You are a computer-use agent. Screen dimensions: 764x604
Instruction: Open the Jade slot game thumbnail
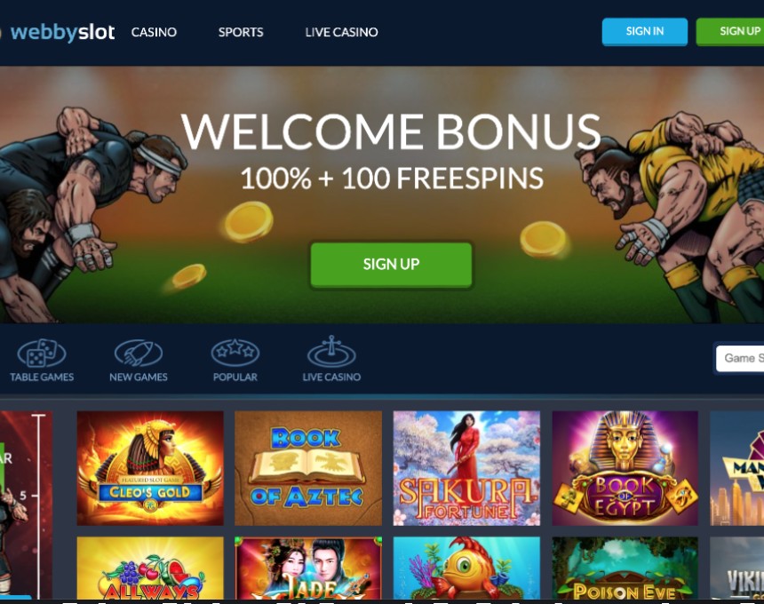pyautogui.click(x=308, y=568)
